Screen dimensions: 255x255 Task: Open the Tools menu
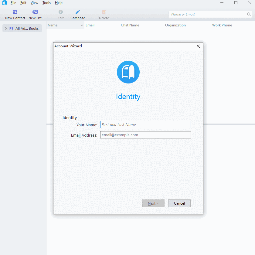(x=46, y=3)
